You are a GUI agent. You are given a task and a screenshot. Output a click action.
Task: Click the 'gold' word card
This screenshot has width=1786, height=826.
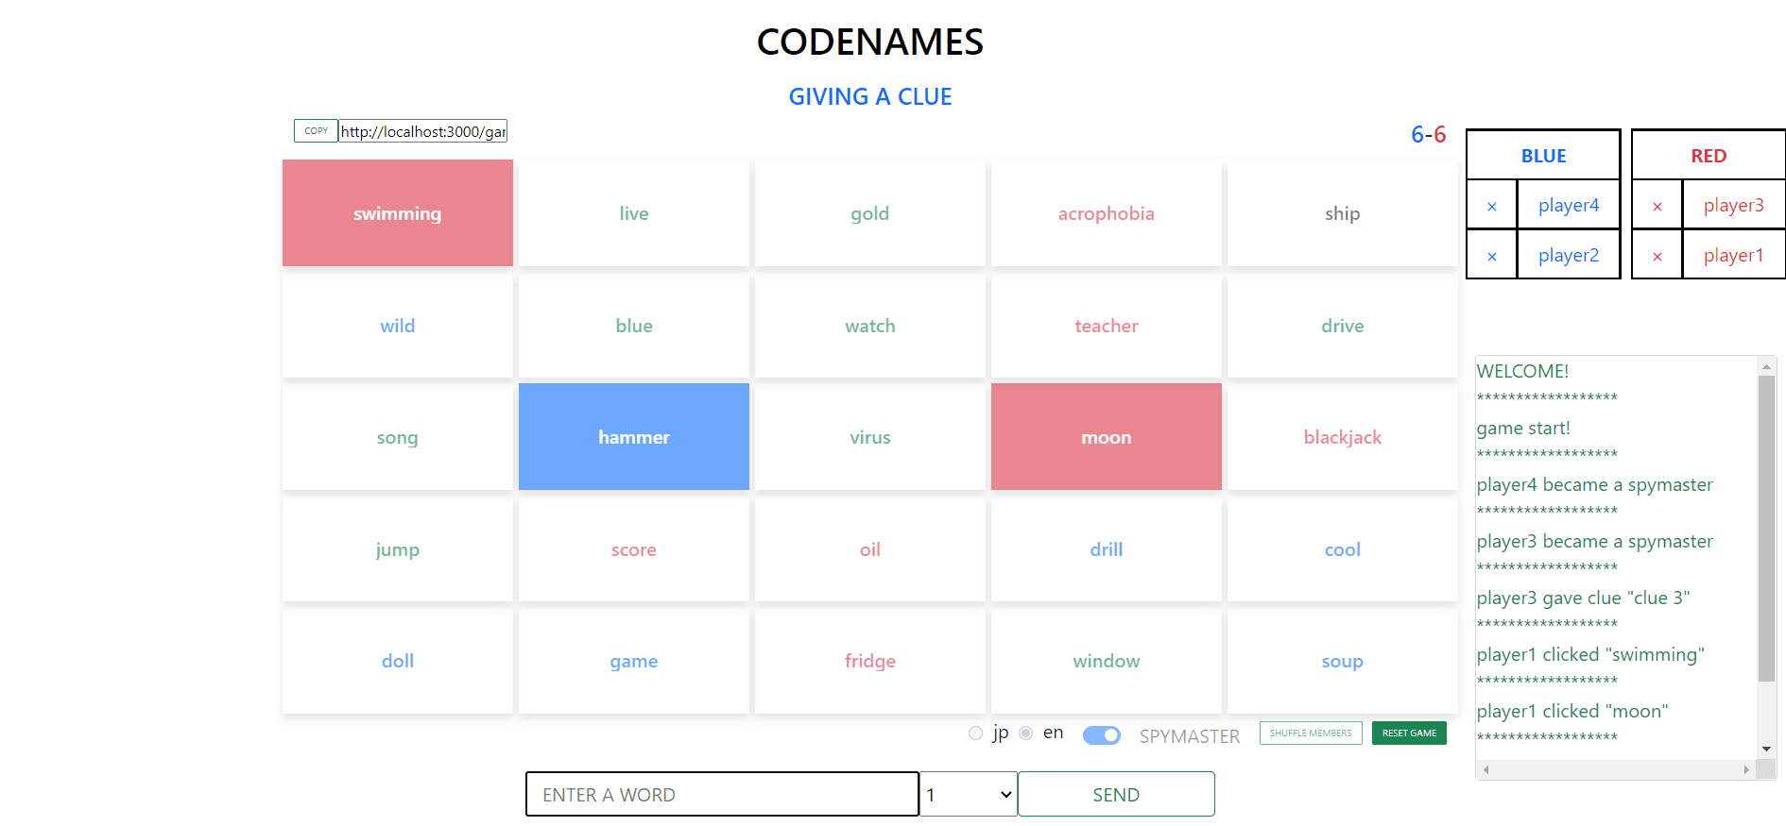(x=870, y=213)
